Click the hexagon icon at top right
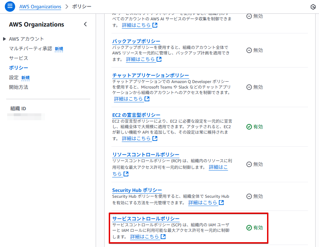This screenshot has width=319, height=247. click(313, 7)
